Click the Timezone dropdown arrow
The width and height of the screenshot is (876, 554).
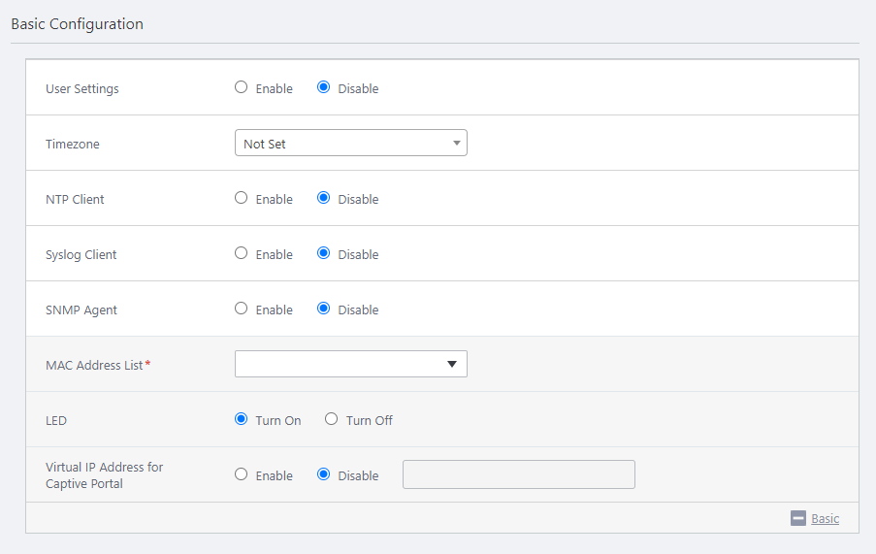[456, 144]
